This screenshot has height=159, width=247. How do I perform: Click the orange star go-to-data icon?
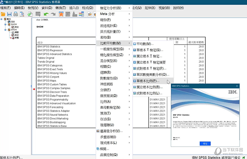tap(61, 14)
